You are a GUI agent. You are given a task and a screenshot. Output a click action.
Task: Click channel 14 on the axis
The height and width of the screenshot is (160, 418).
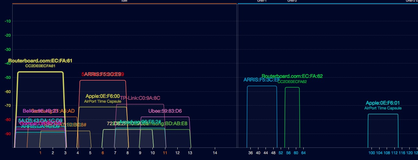coord(215,153)
